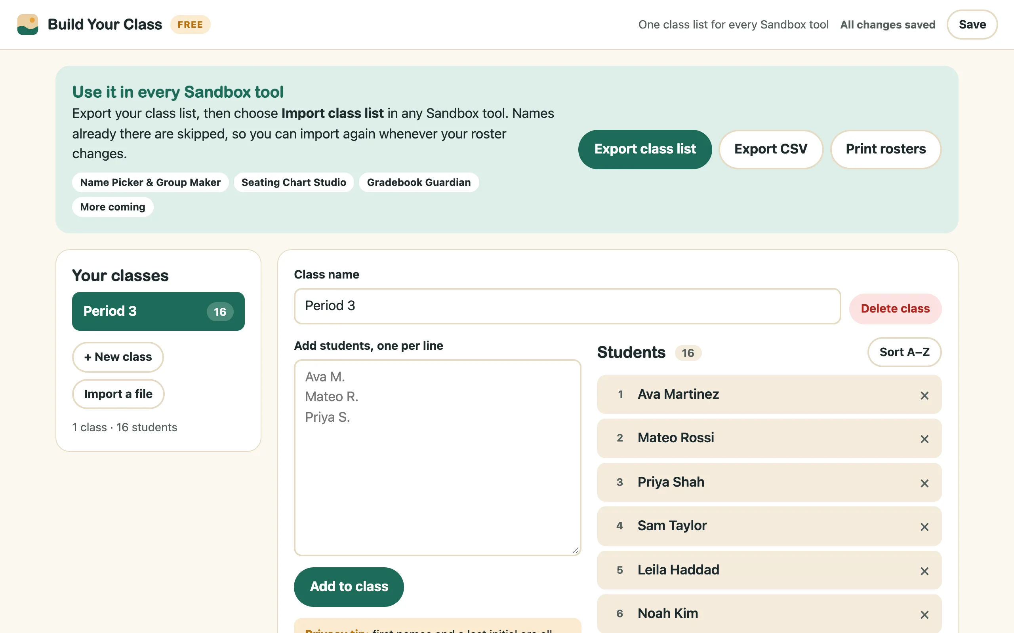Click the Leila Haddad student name
The image size is (1014, 633).
click(x=678, y=570)
